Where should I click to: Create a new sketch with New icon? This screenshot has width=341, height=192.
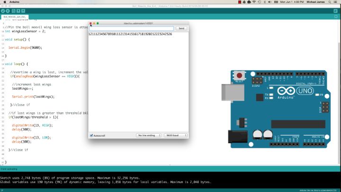[13, 11]
